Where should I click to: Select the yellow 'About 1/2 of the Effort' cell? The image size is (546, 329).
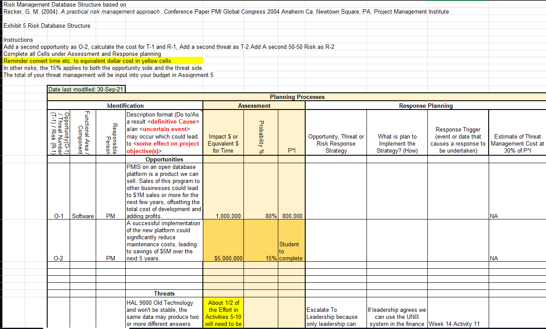pos(223,313)
